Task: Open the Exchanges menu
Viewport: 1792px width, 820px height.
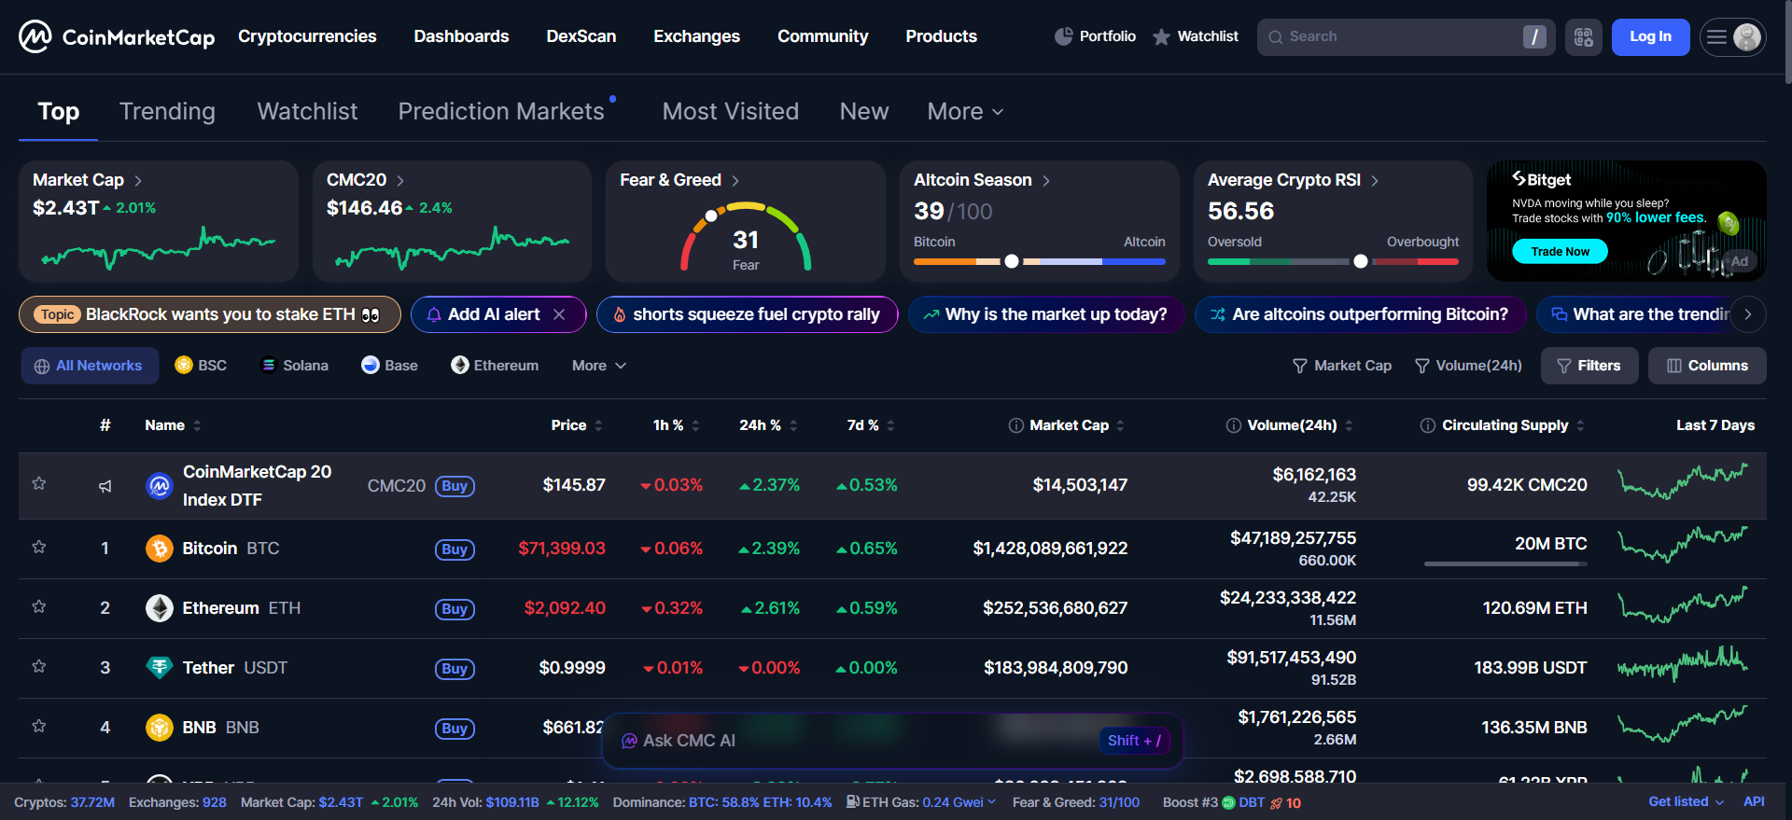Action: 697,36
